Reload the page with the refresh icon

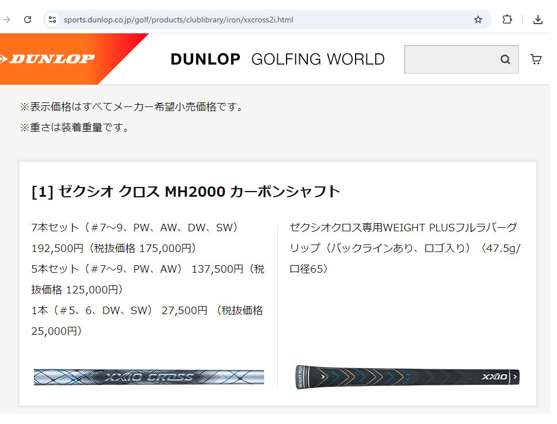tap(28, 20)
